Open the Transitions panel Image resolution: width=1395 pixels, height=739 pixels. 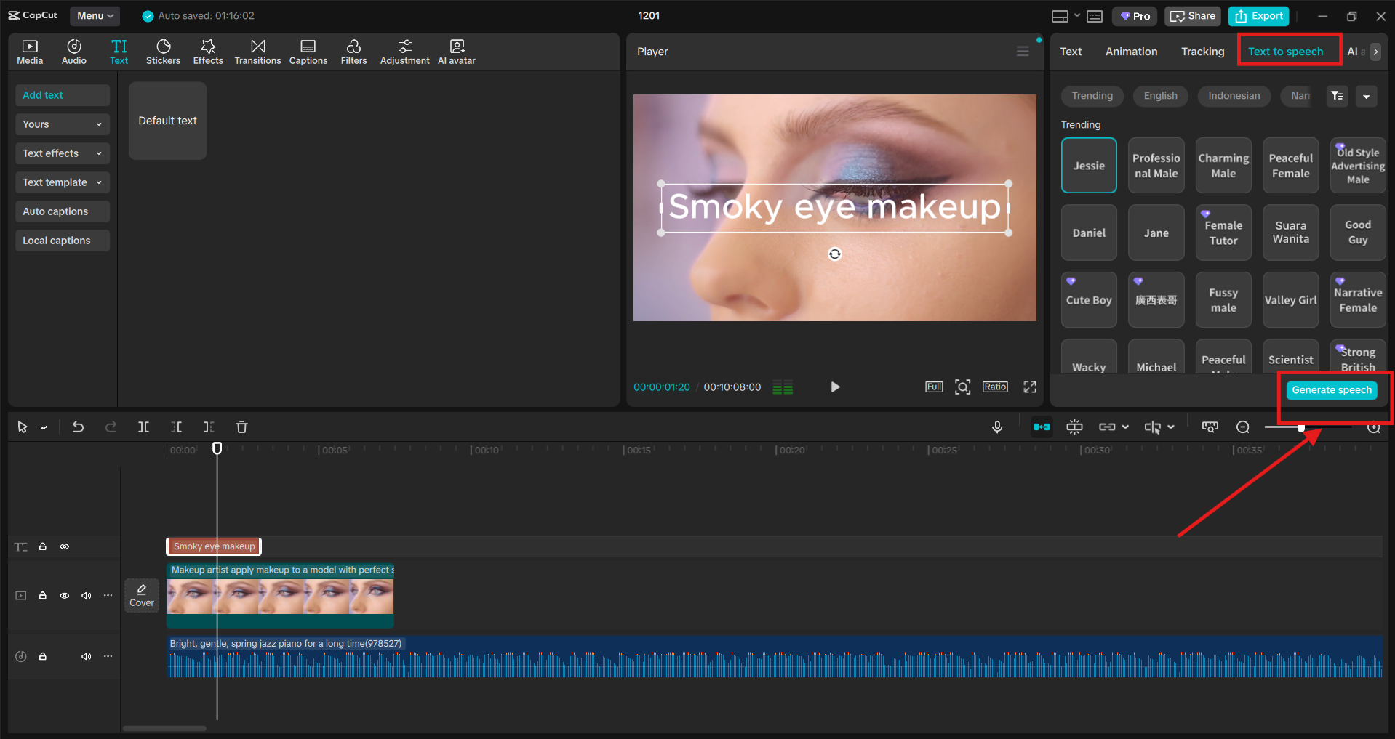tap(257, 52)
